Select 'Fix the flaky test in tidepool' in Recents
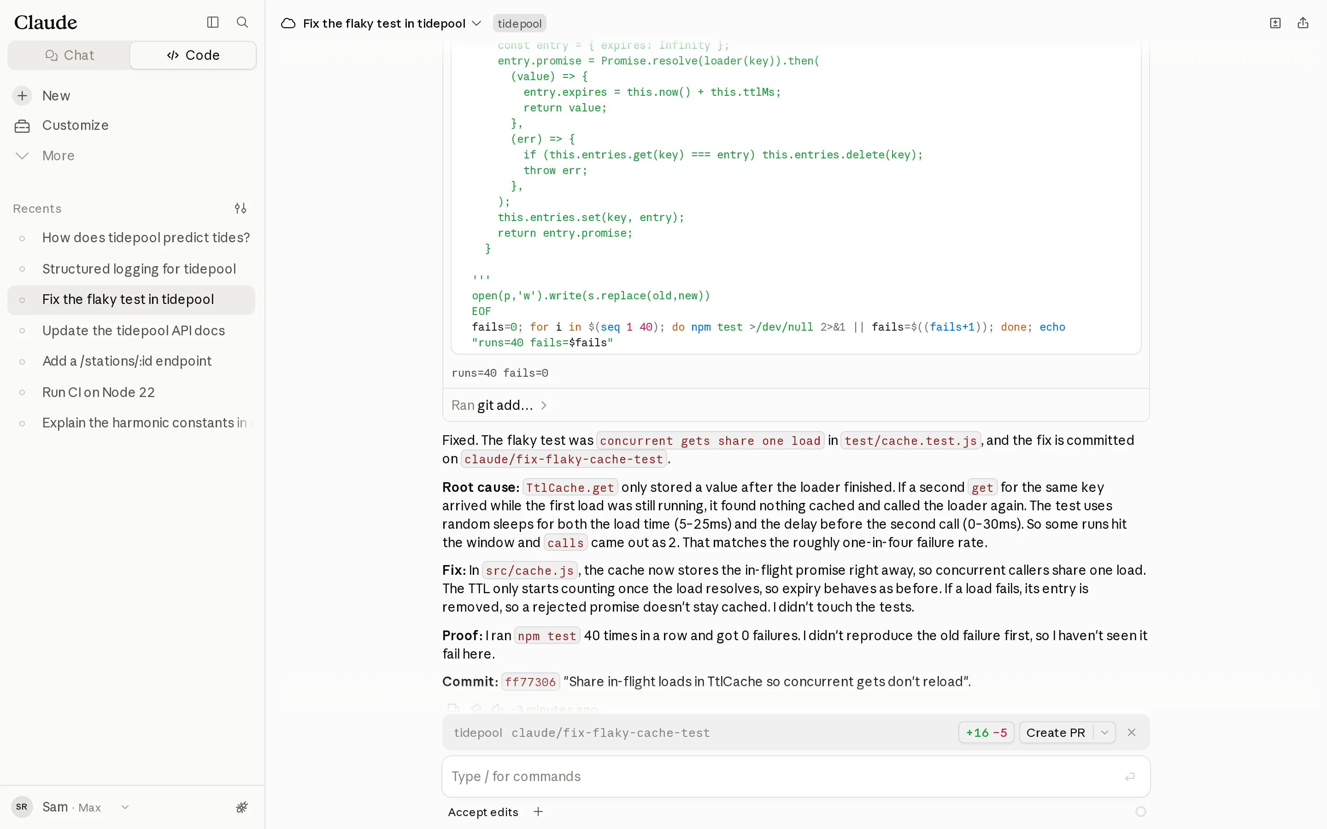 click(x=131, y=300)
